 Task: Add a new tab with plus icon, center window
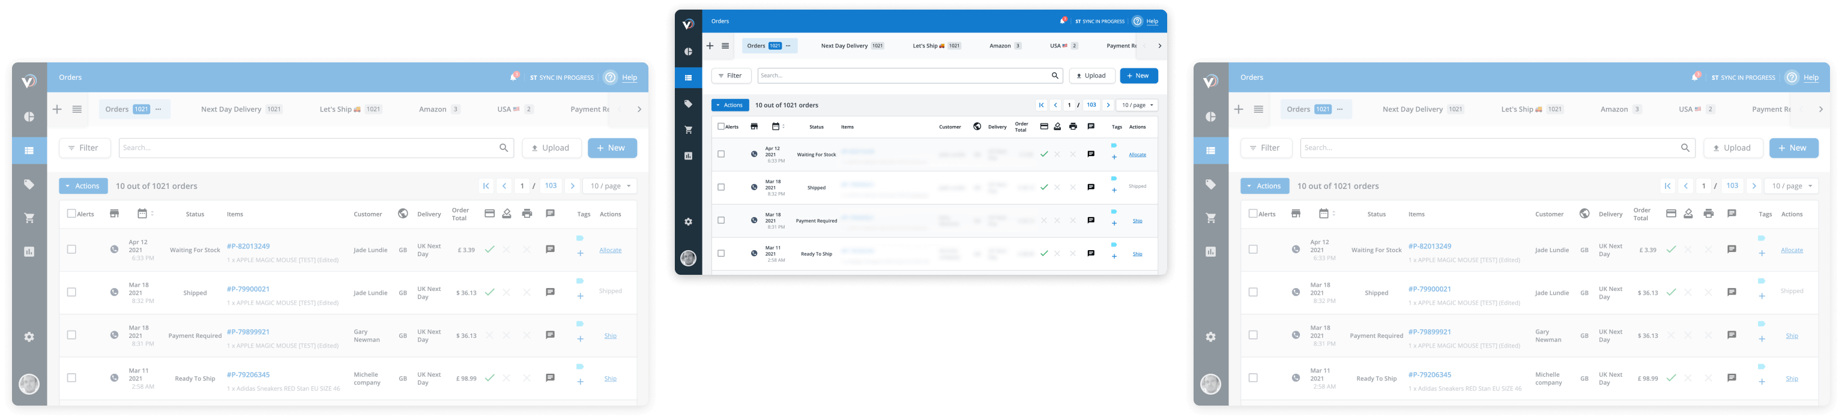(710, 46)
